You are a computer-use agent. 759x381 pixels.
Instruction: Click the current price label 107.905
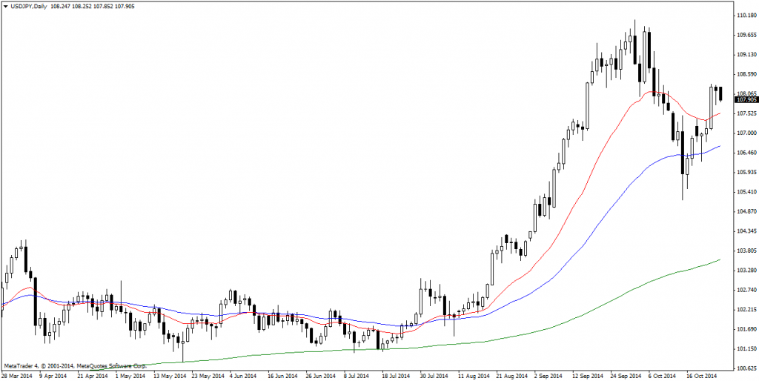tap(745, 99)
